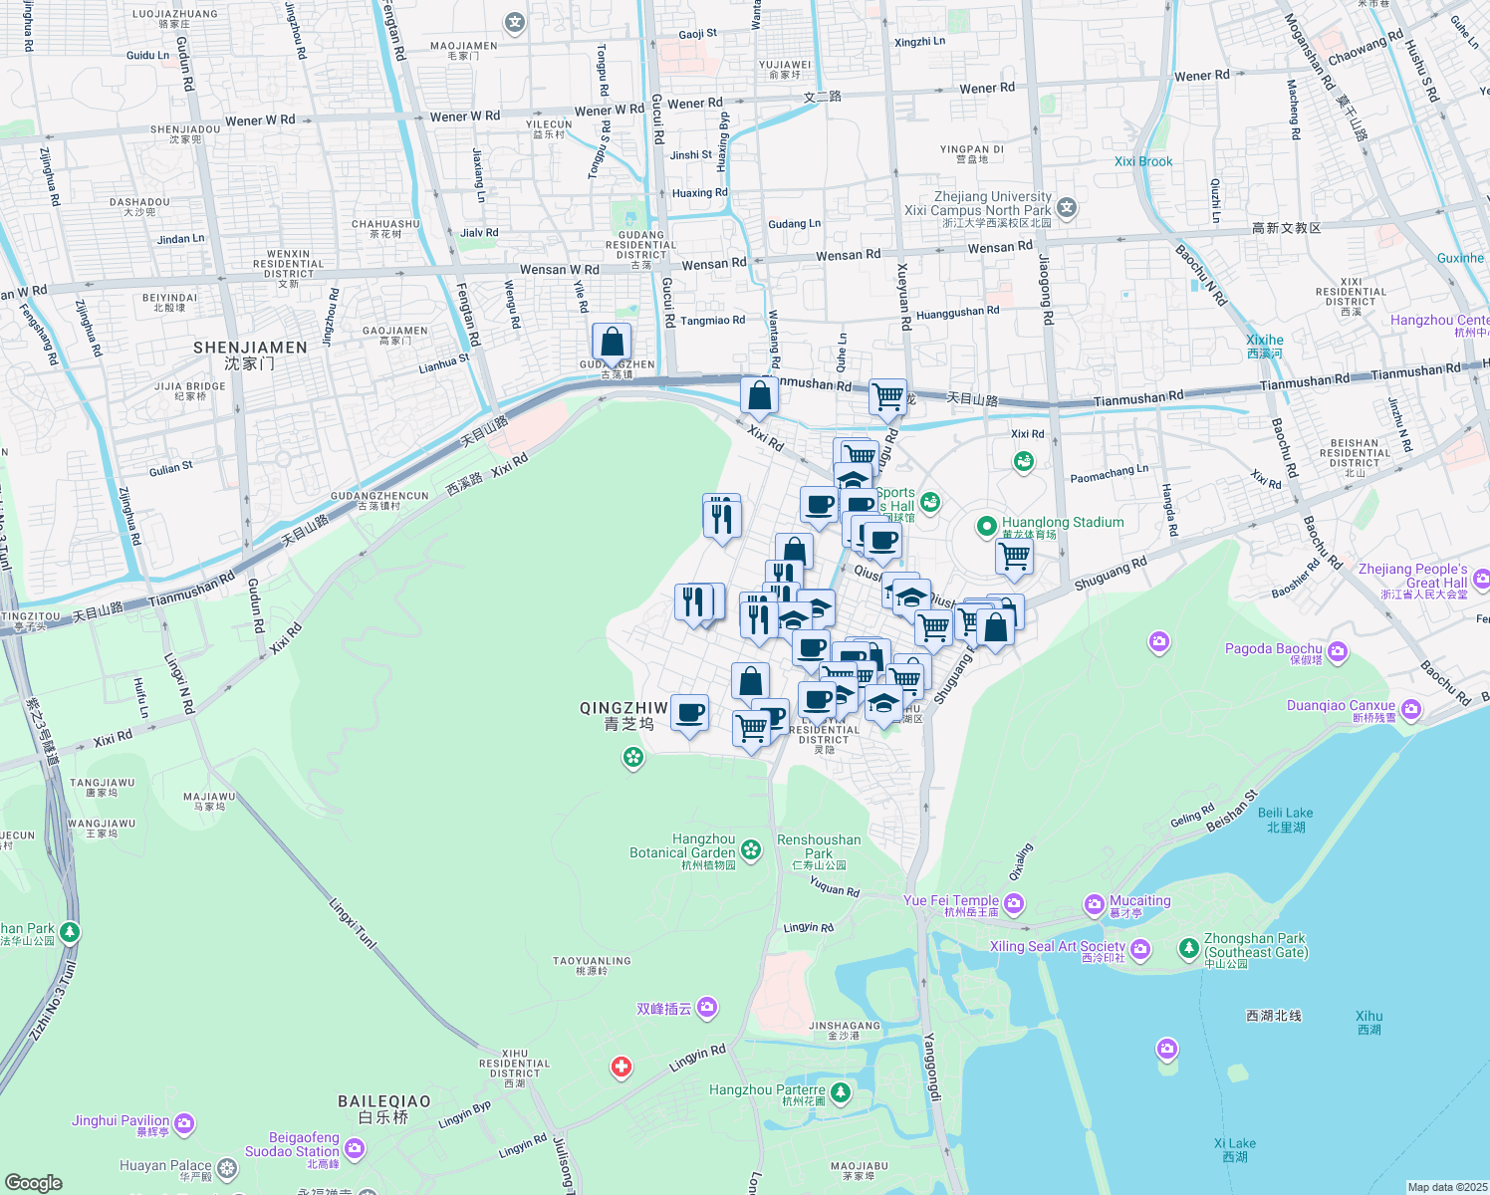Click the shopping cart marker on Tianmushan Rd
Image resolution: width=1490 pixels, height=1195 pixels.
(x=886, y=395)
